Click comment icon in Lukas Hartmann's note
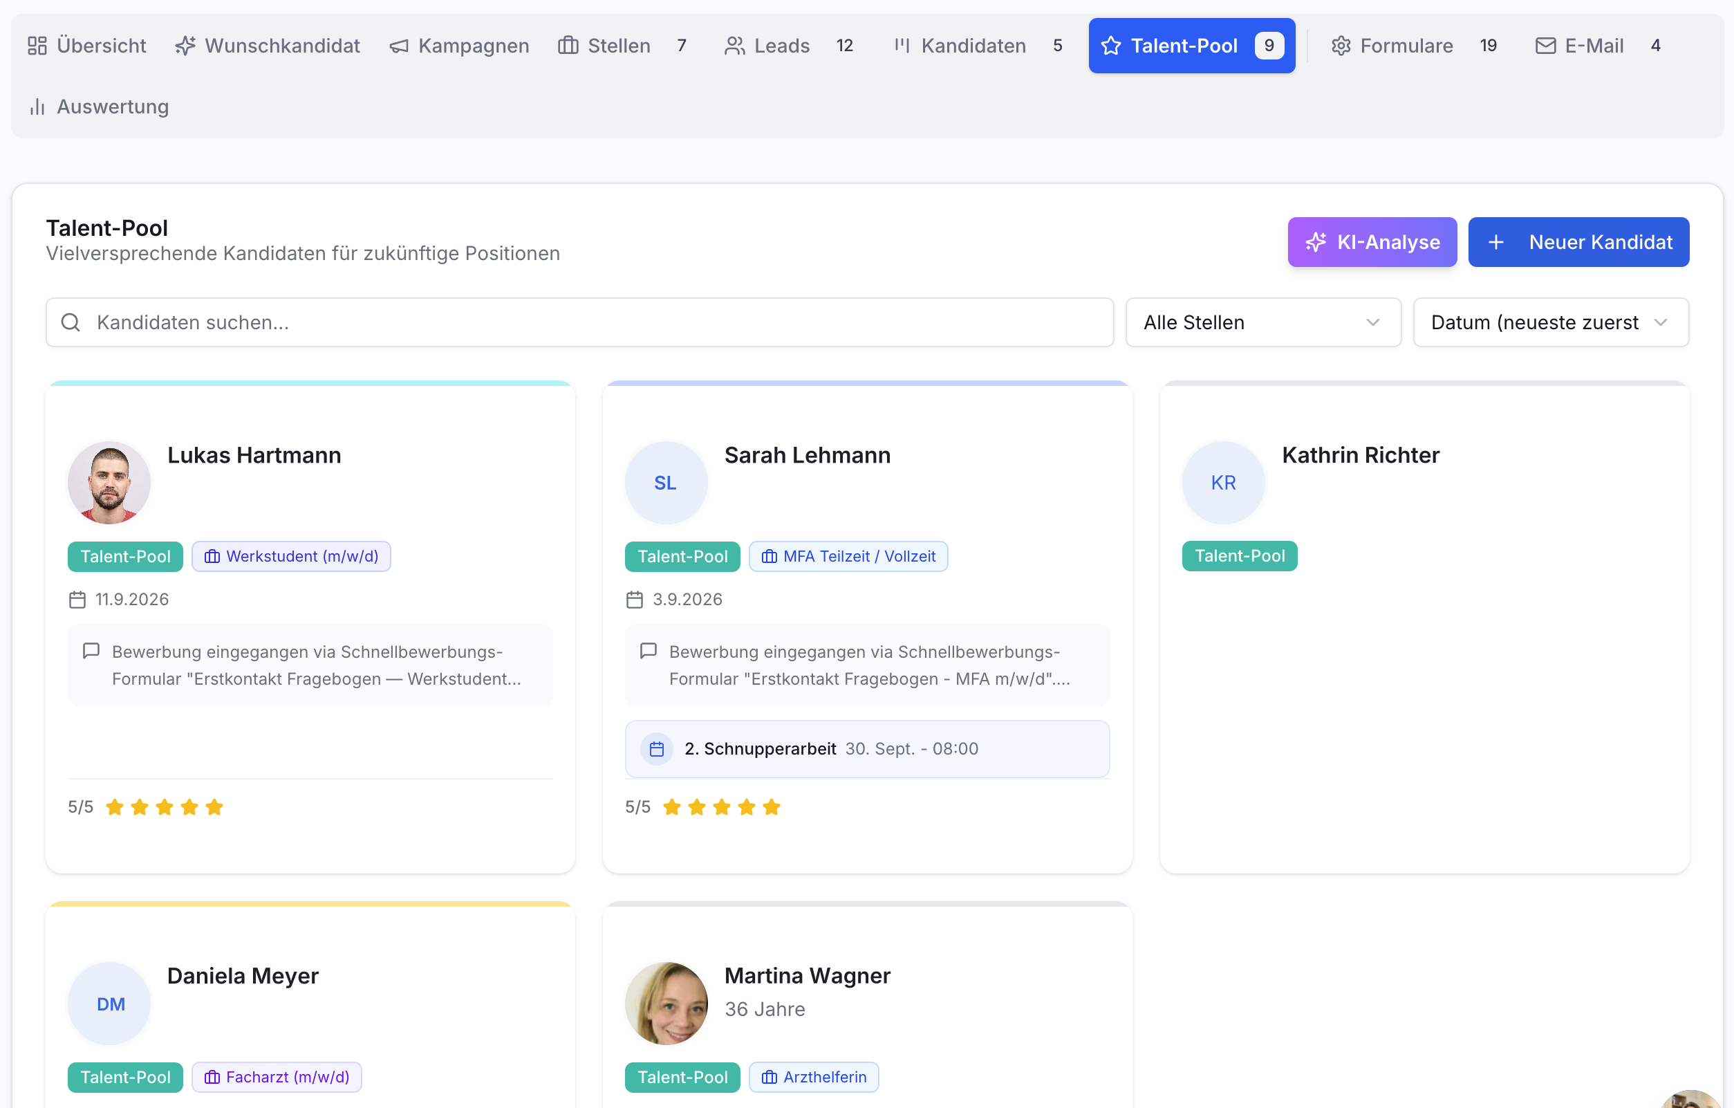Image resolution: width=1734 pixels, height=1108 pixels. coord(91,652)
